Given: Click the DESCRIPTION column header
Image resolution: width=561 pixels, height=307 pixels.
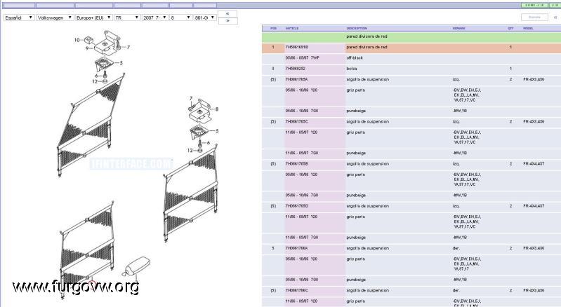Looking at the screenshot, I should (357, 29).
